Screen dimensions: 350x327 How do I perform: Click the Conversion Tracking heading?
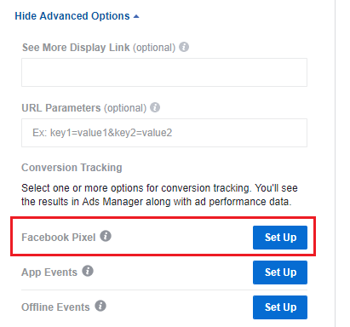coord(72,168)
